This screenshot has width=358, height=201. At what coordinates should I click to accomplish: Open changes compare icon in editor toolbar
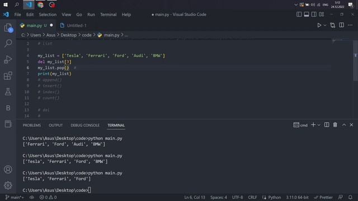(x=333, y=25)
